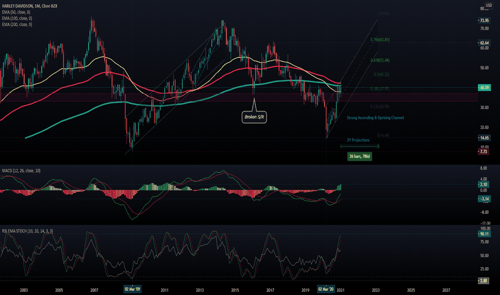Select the 0.786(62.81) Fibonacci level label
500x295 pixels.
pos(380,40)
